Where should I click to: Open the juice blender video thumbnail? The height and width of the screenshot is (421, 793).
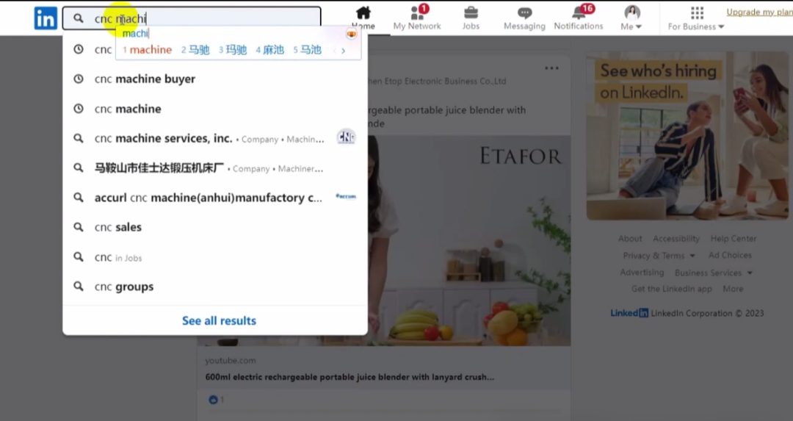[x=469, y=241]
